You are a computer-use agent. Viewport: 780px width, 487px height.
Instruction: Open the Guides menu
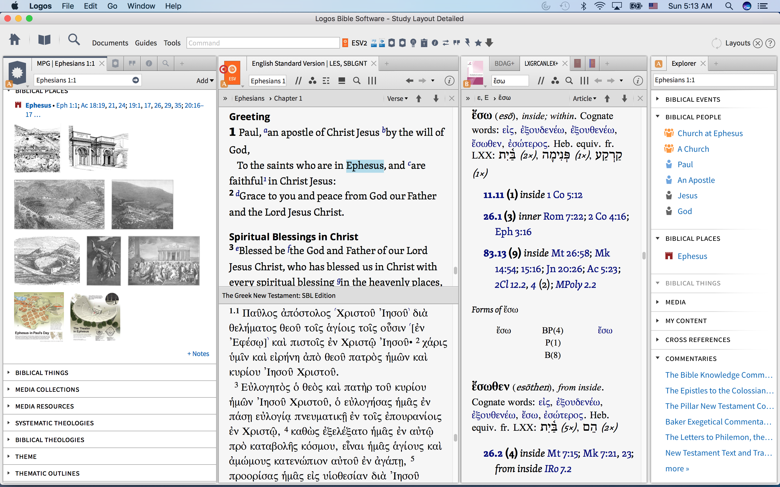coord(146,43)
